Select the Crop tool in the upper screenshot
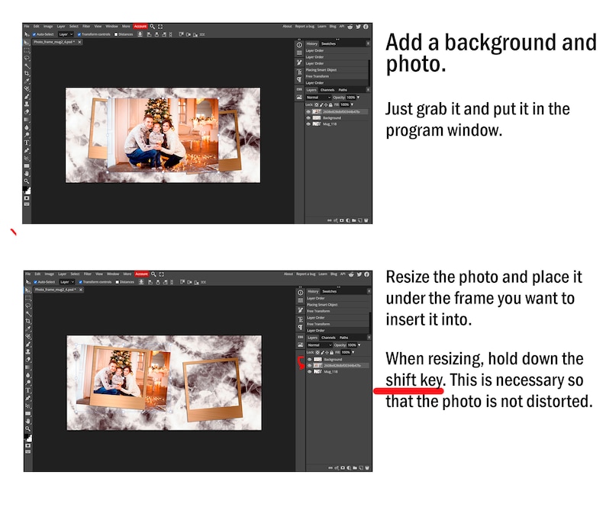This screenshot has height=513, width=606. (27, 73)
